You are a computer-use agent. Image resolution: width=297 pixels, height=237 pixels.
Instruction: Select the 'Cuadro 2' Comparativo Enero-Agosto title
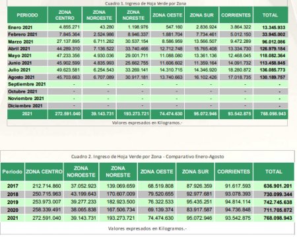click(x=147, y=157)
